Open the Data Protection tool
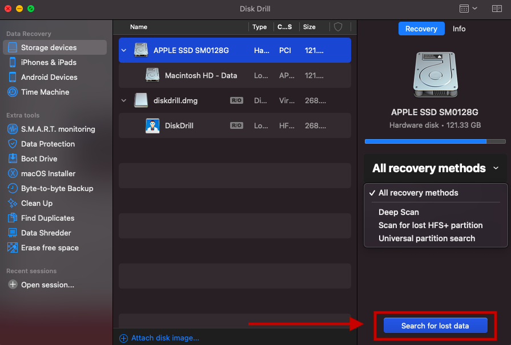511x345 pixels. [x=48, y=144]
